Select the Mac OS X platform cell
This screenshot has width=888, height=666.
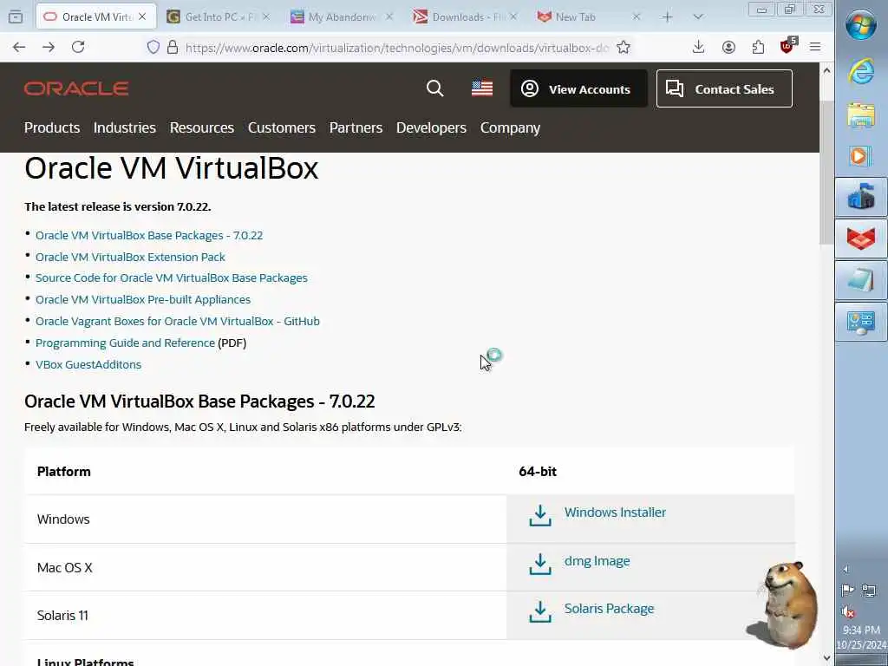(x=265, y=567)
